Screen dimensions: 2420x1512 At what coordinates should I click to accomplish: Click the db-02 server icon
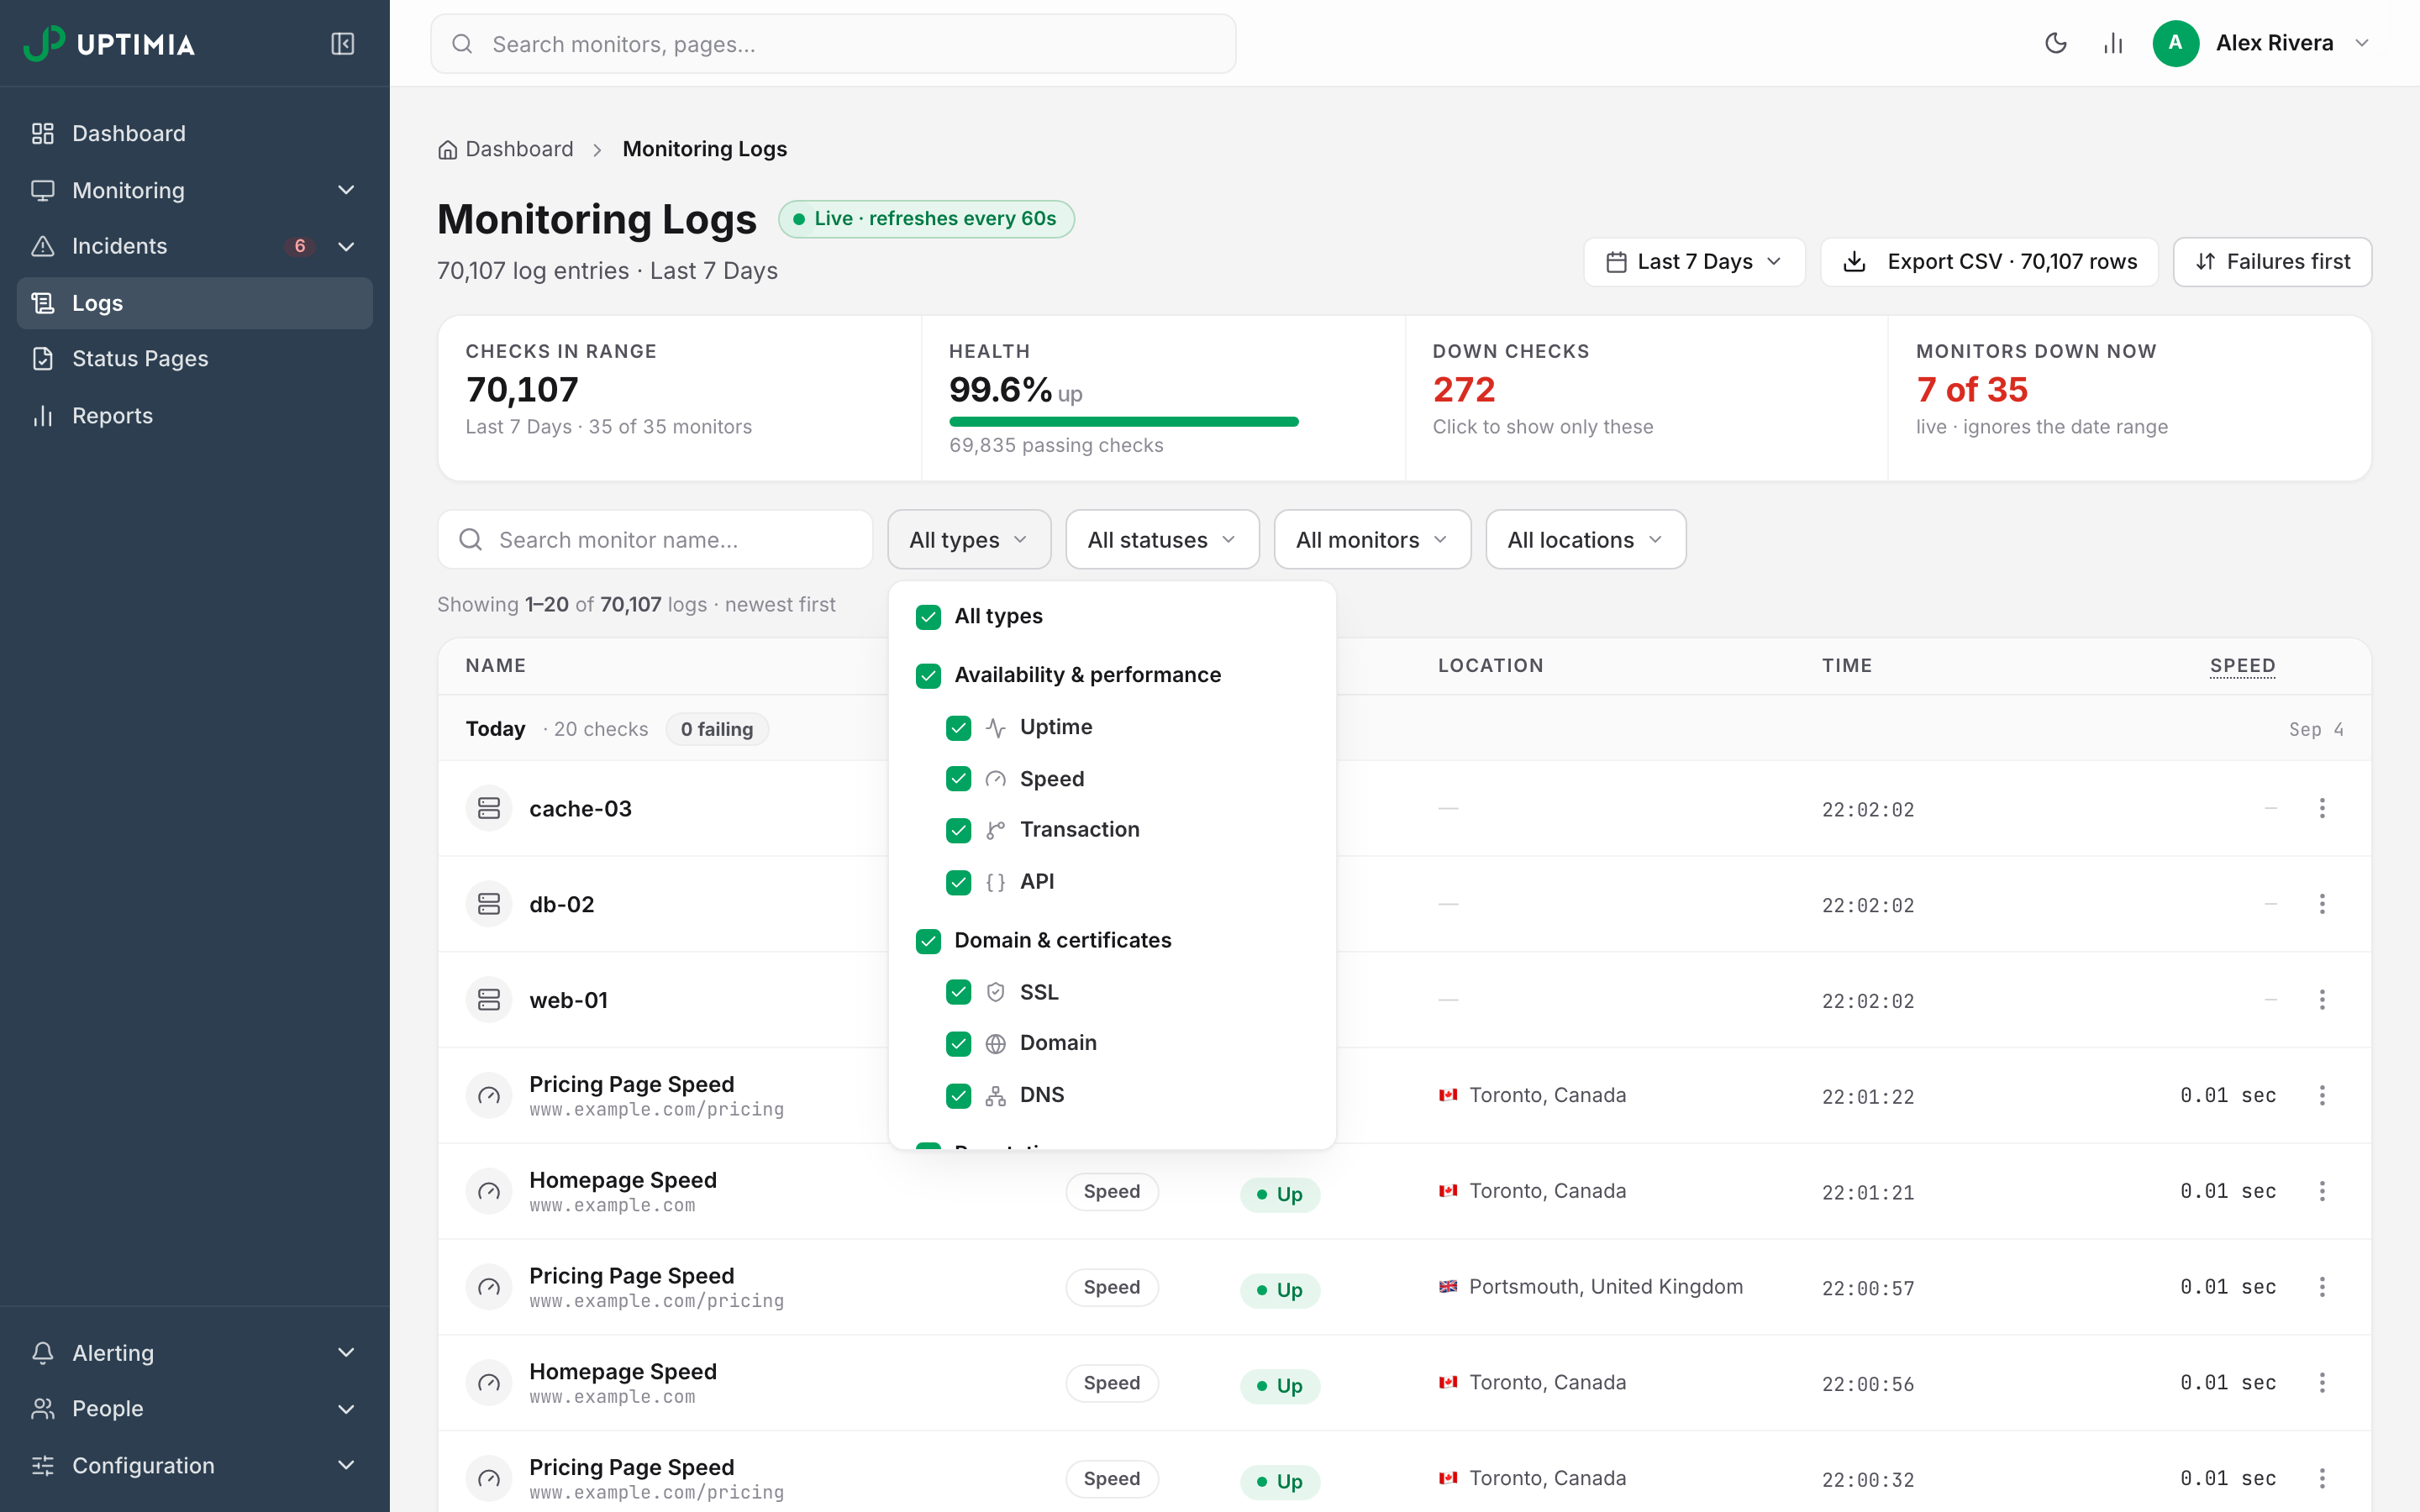pyautogui.click(x=489, y=904)
